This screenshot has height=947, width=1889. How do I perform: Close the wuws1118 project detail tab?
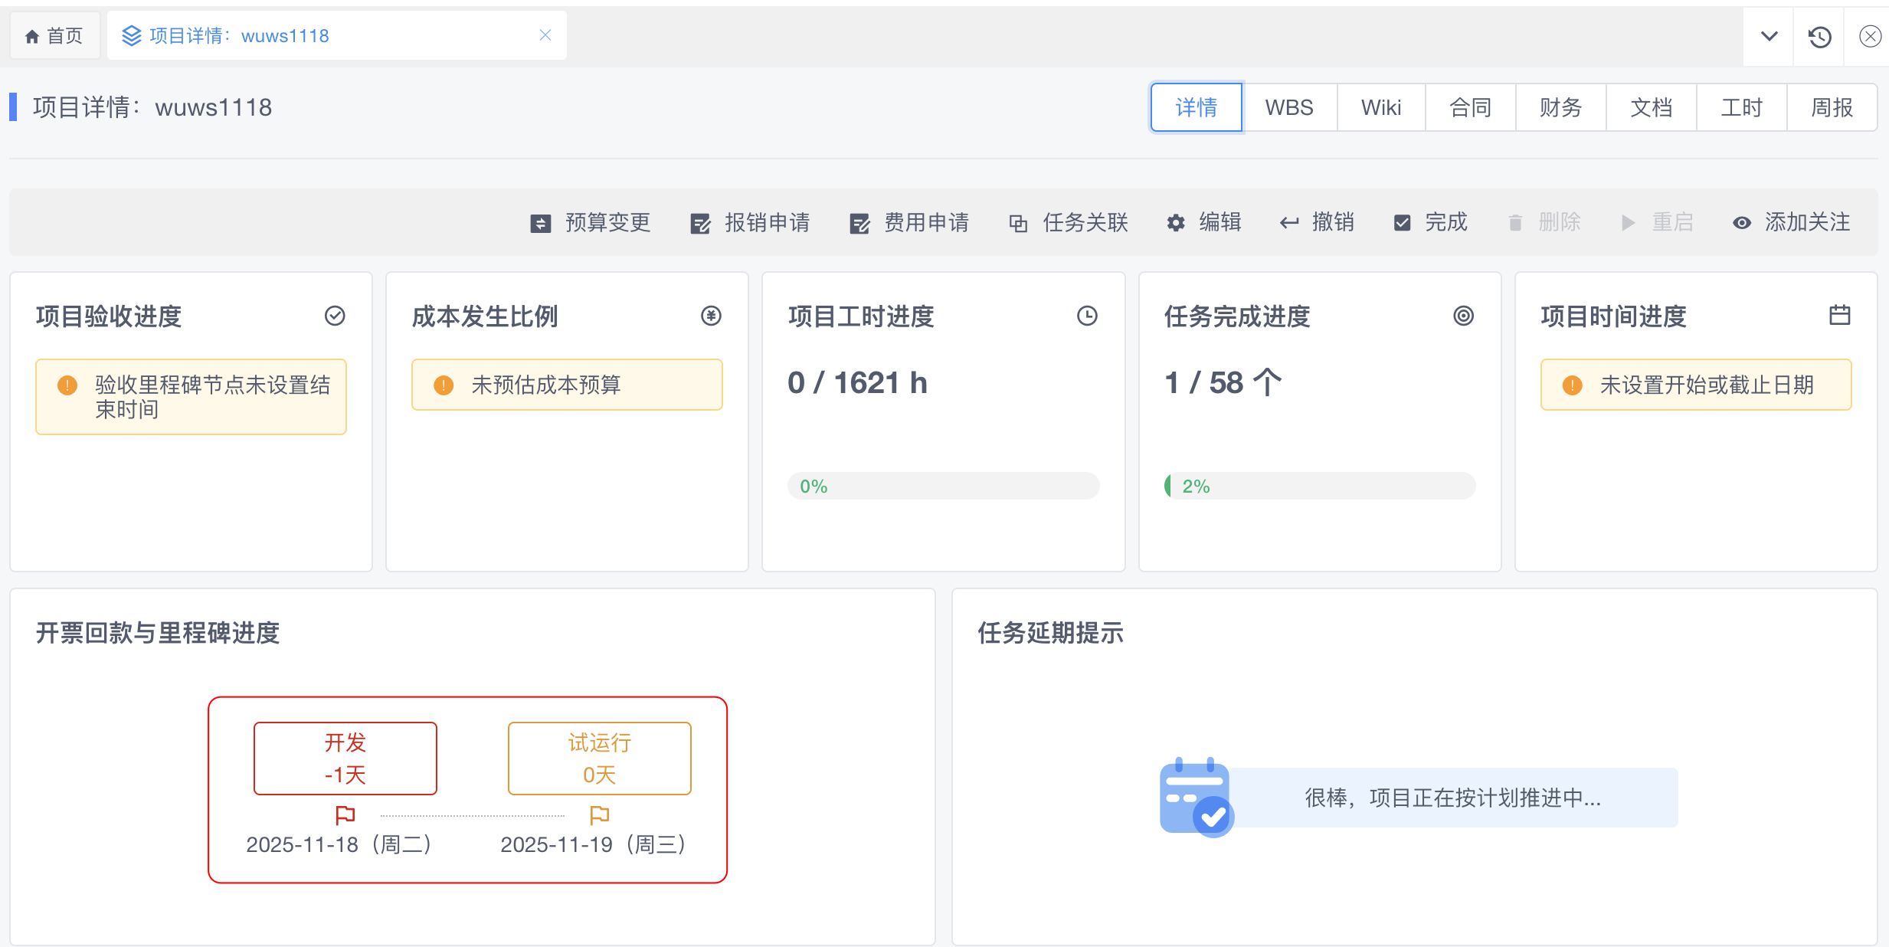point(545,35)
